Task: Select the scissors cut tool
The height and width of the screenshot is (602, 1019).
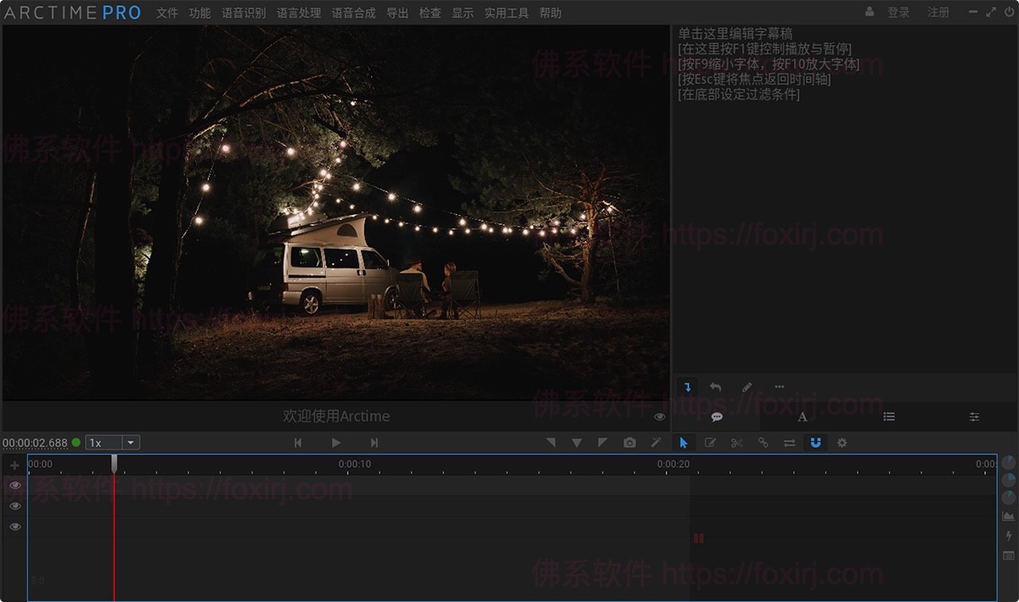Action: click(x=736, y=442)
